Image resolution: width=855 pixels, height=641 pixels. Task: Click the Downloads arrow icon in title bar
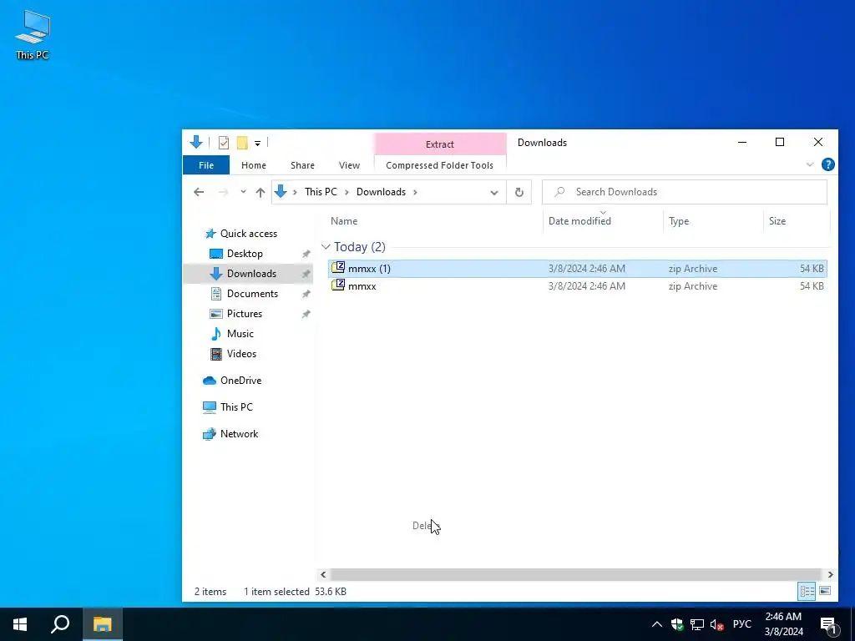(196, 143)
